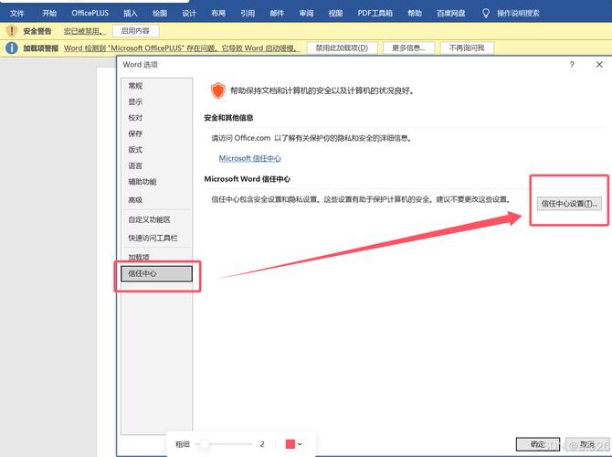Screen dimensions: 612x457
Task: Select 加载项 category in sidebar
Action: (x=140, y=257)
